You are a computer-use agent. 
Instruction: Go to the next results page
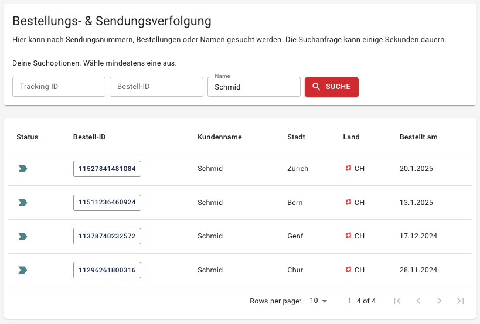point(440,301)
